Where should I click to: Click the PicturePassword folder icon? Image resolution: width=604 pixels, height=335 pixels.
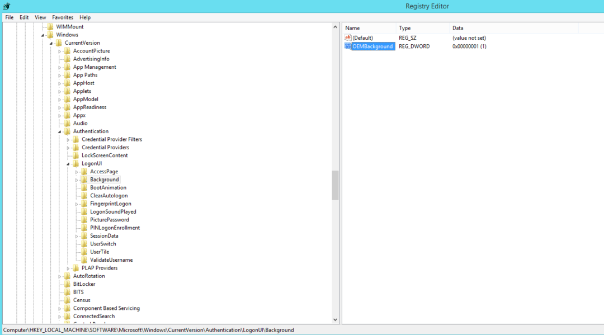tap(84, 220)
